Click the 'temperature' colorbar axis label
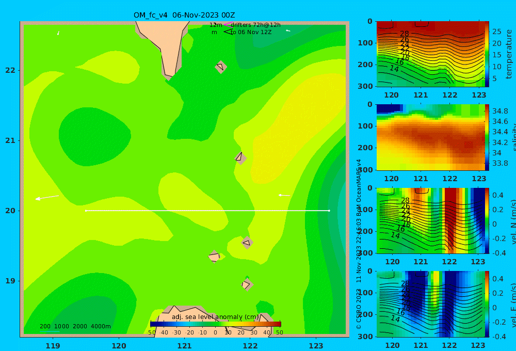516x351 pixels. click(x=509, y=54)
